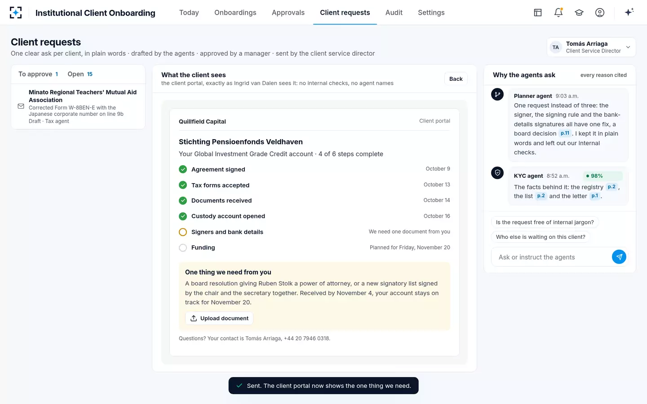647x404 pixels.
Task: Click the green check beside Tax forms accepted
Action: 183,185
